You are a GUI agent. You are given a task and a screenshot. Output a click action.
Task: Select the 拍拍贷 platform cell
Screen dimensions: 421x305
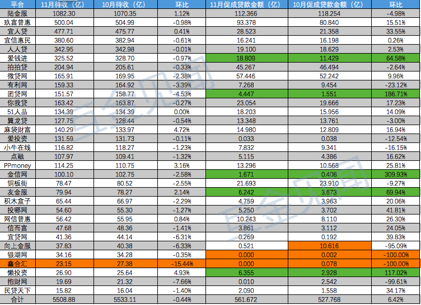(17, 67)
